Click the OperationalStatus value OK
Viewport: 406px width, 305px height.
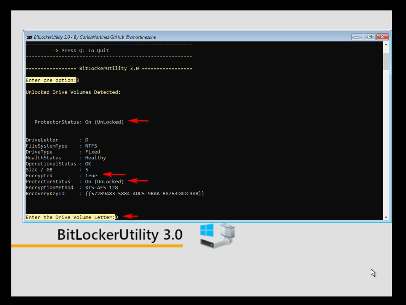tap(88, 164)
